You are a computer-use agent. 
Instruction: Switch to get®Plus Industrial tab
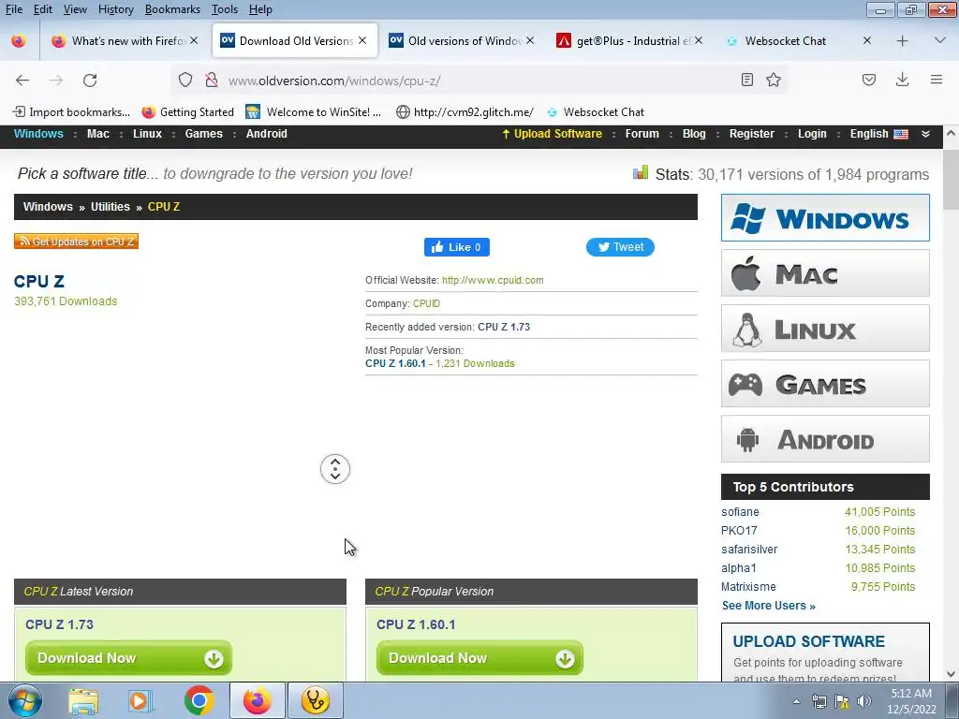[x=630, y=41]
